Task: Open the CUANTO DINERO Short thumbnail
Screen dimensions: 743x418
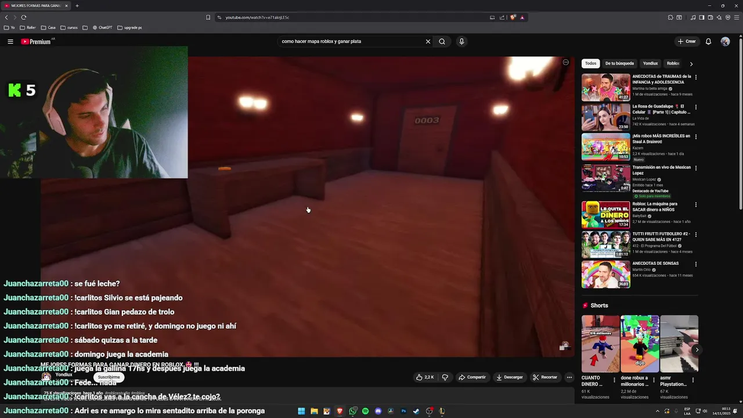Action: 601,344
